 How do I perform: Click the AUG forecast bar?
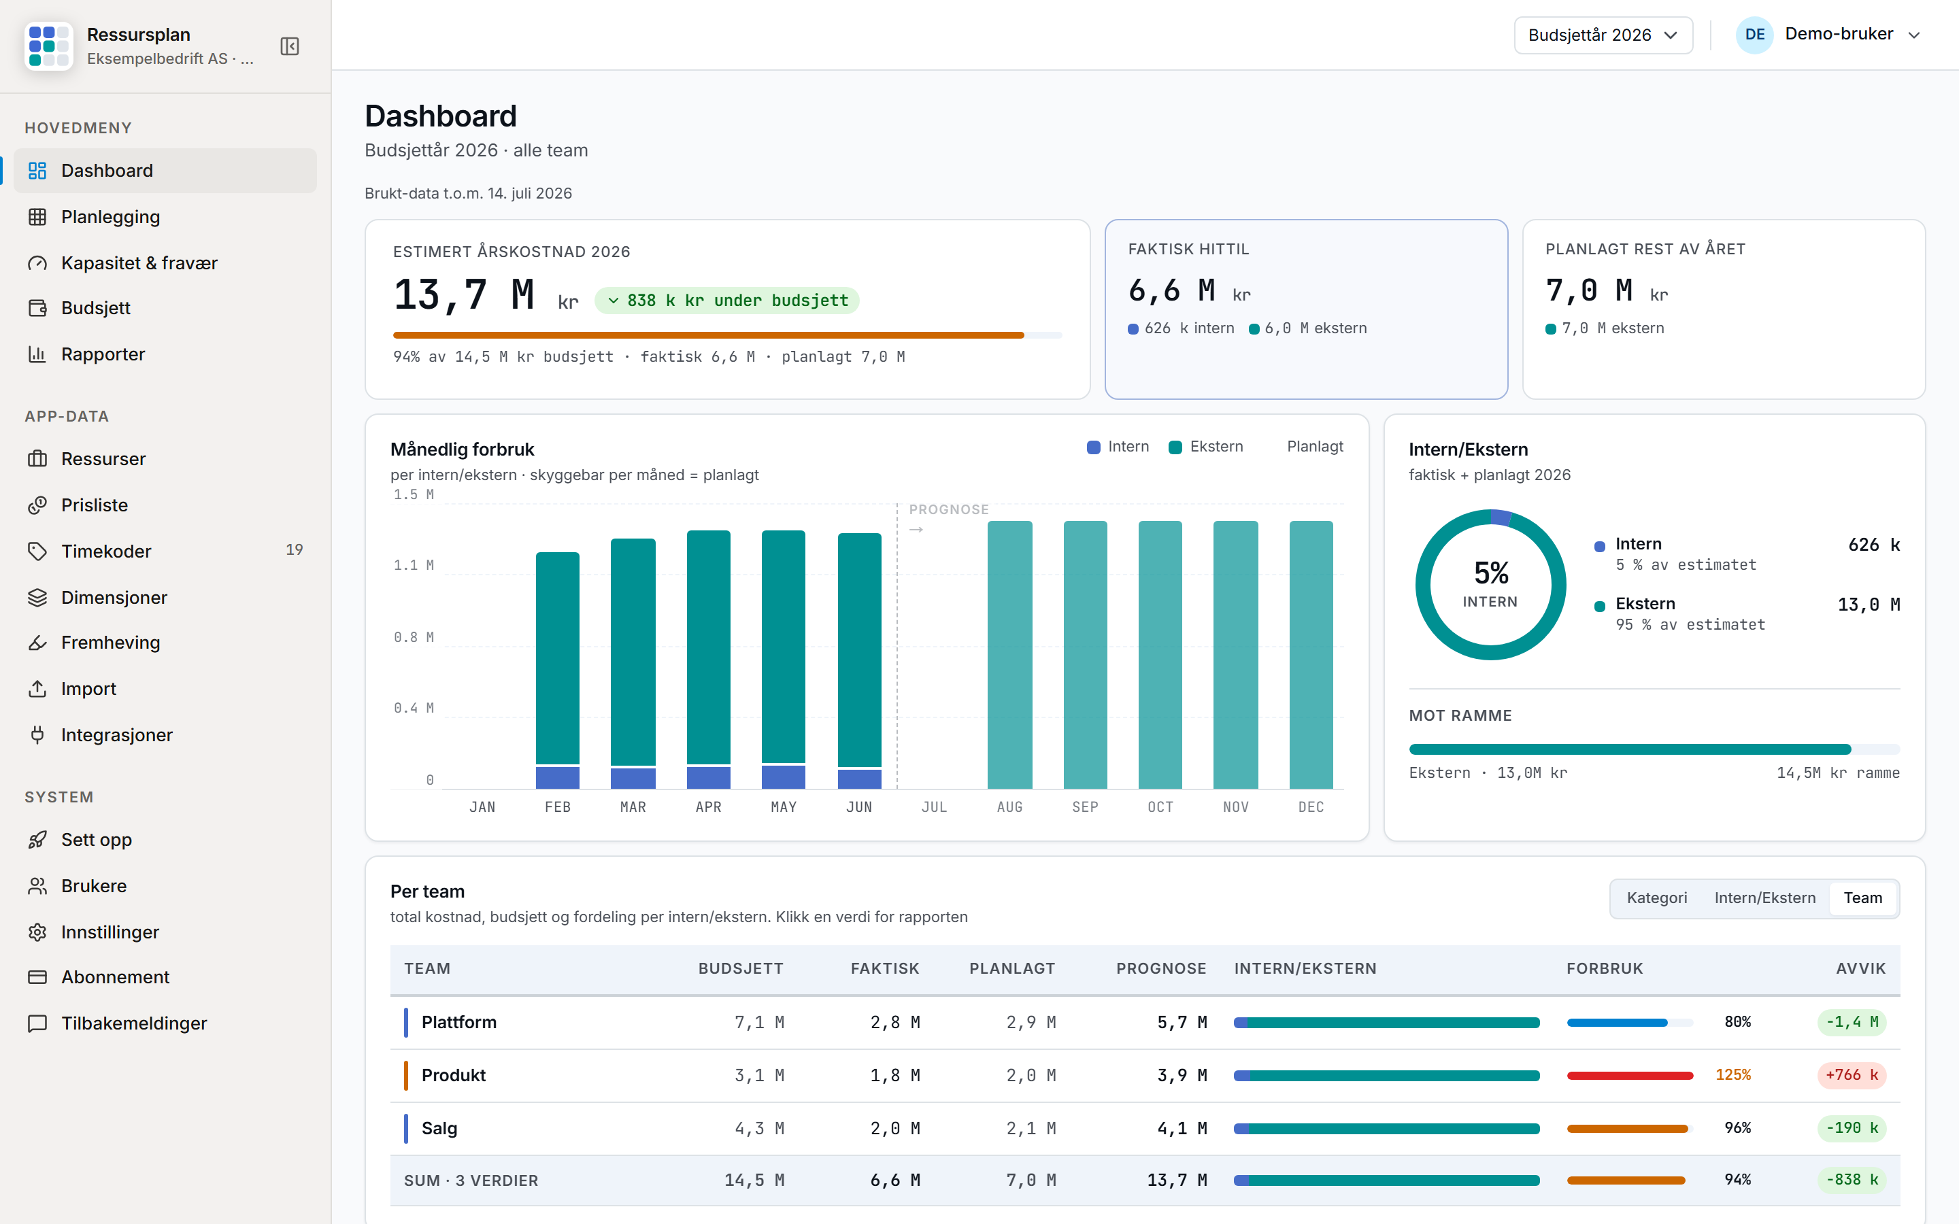point(1009,655)
